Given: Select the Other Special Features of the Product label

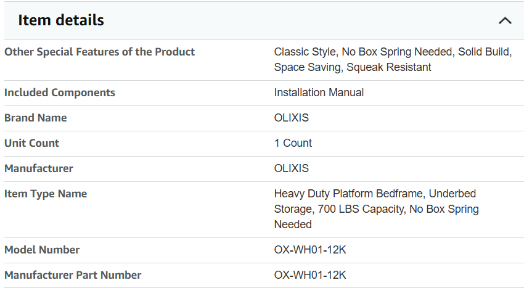Looking at the screenshot, I should tap(99, 52).
